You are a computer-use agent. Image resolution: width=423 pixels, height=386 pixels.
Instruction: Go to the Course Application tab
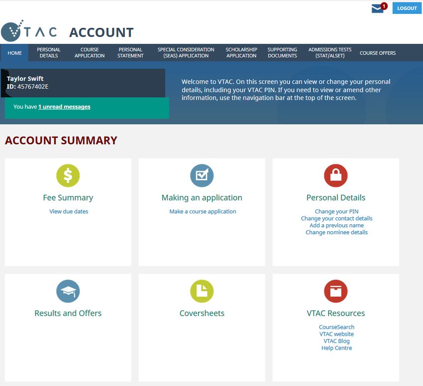(90, 53)
